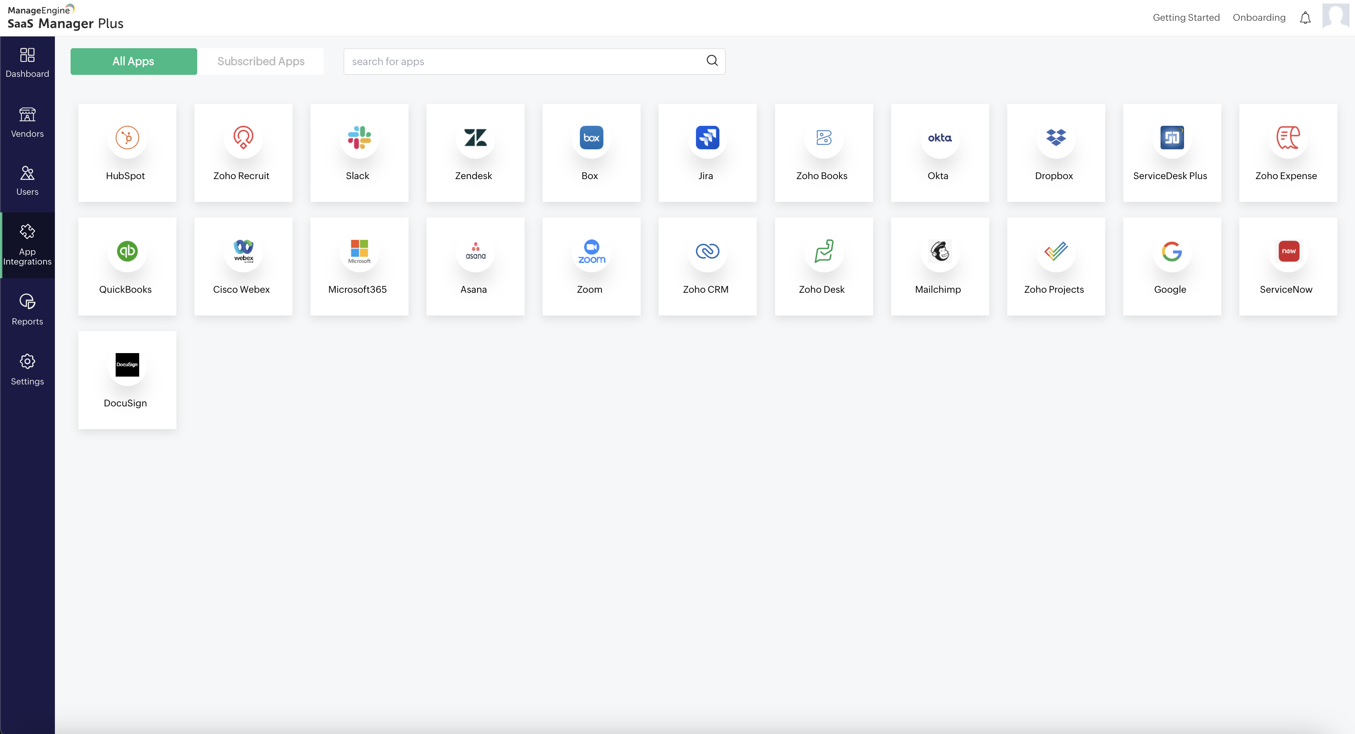Screen dimensions: 1355x734
Task: Open the Zoom integration card
Action: [x=591, y=266]
